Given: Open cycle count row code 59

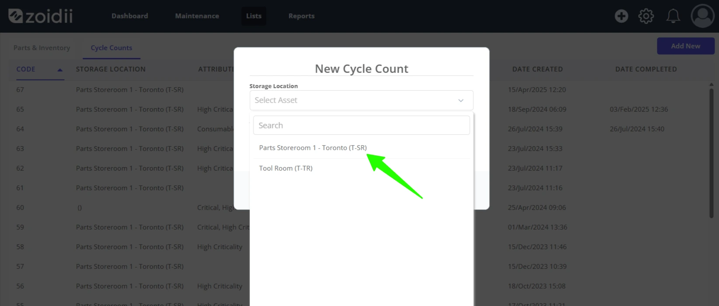Looking at the screenshot, I should coord(20,227).
